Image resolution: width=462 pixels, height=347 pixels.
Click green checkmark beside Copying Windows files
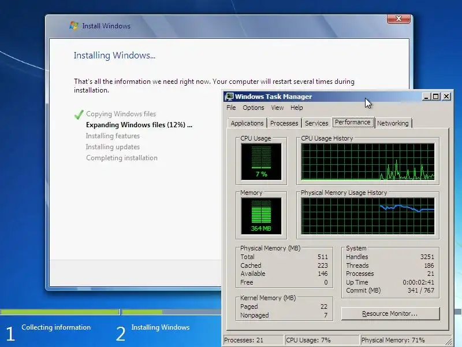pyautogui.click(x=79, y=115)
